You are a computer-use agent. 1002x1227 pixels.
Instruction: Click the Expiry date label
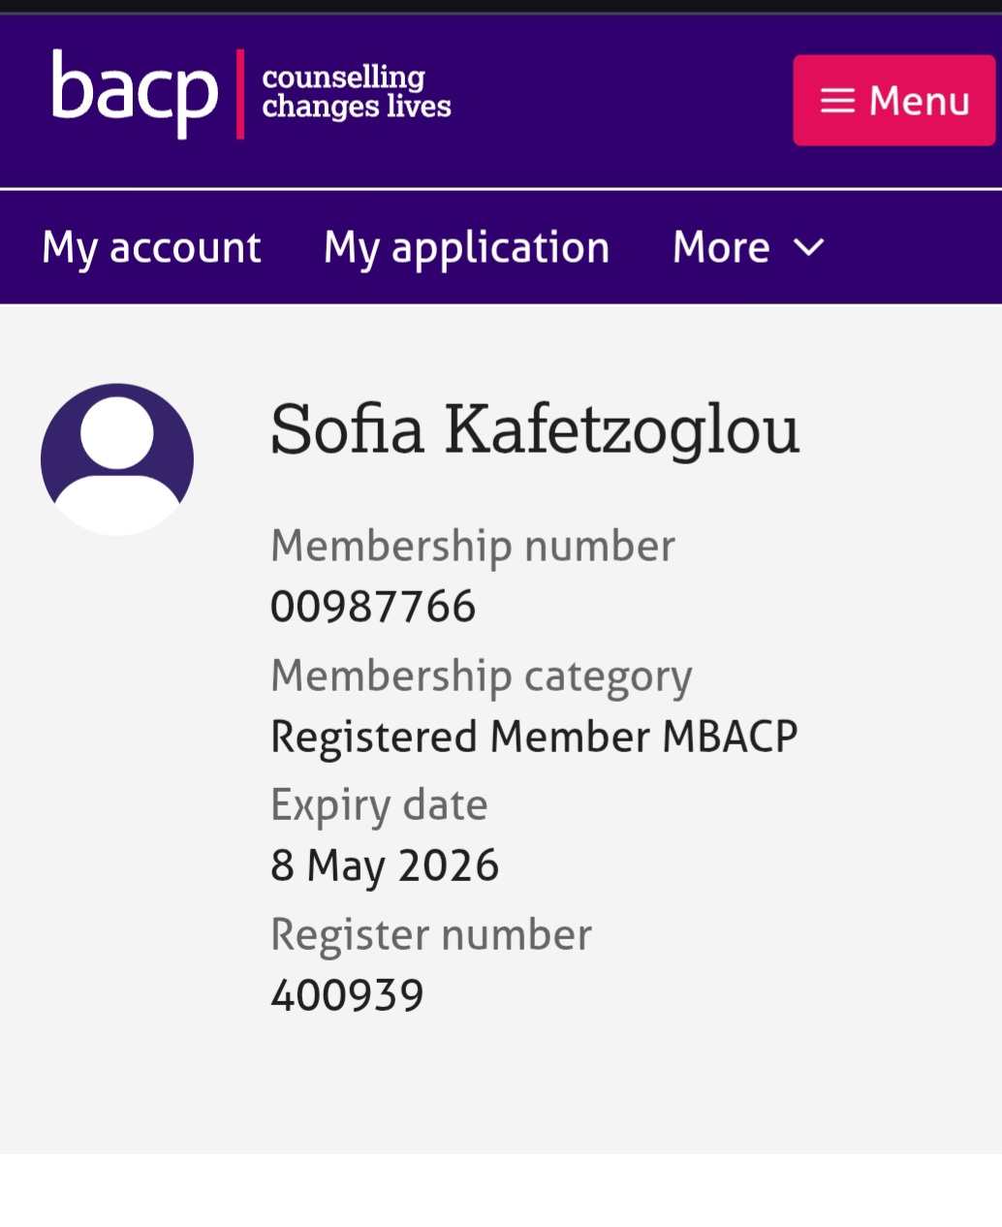tap(379, 804)
